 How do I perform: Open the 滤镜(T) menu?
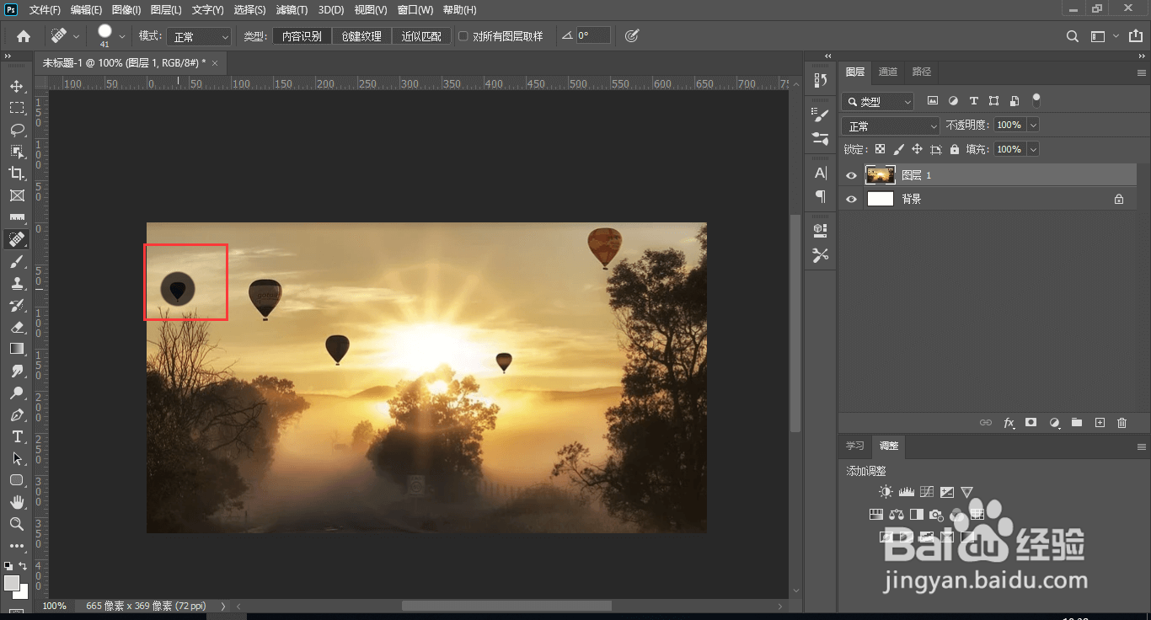point(292,10)
